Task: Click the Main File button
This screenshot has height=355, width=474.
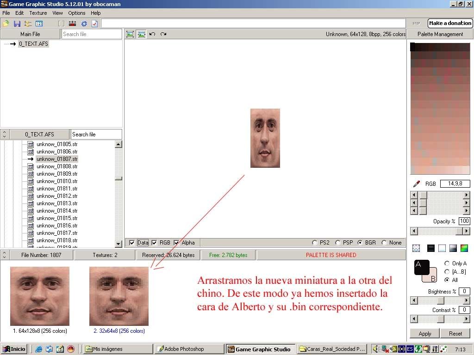Action: (x=30, y=34)
